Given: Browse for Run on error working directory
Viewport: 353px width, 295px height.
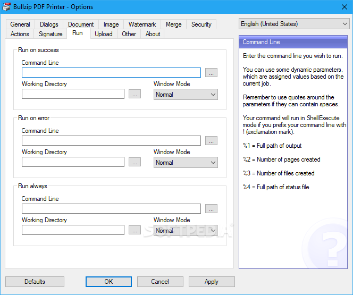Looking at the screenshot, I should [135, 162].
